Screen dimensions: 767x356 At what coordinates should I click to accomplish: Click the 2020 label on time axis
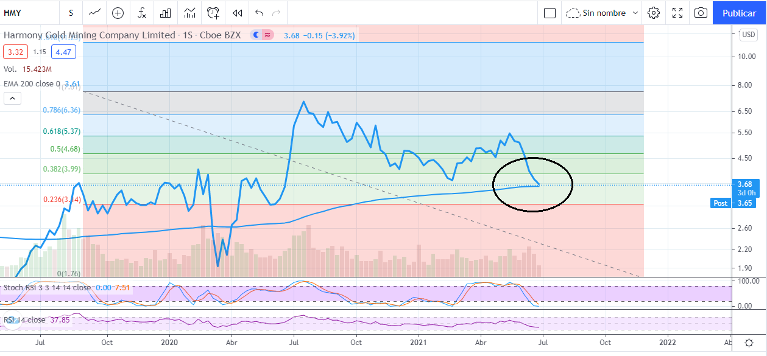click(169, 343)
